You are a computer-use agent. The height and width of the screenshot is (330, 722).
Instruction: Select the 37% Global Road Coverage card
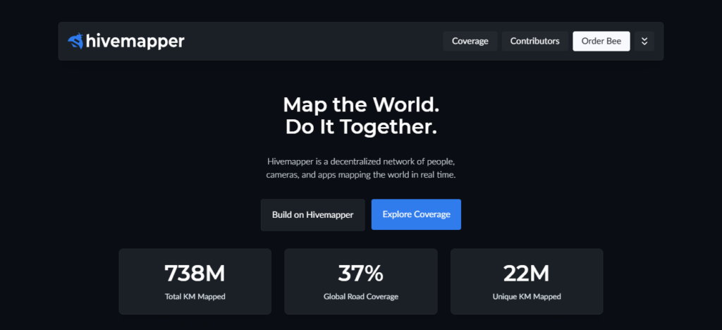pos(360,281)
